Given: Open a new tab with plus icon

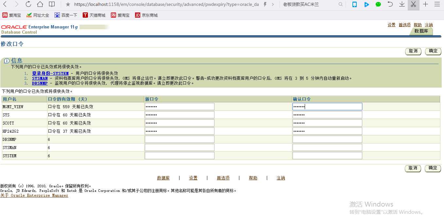Looking at the screenshot, I should pyautogui.click(x=425, y=4).
